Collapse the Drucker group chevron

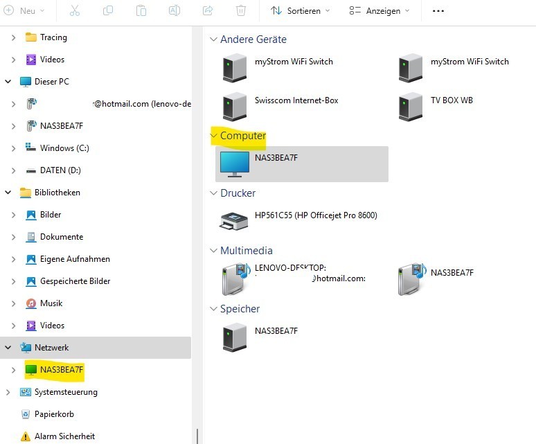[213, 193]
